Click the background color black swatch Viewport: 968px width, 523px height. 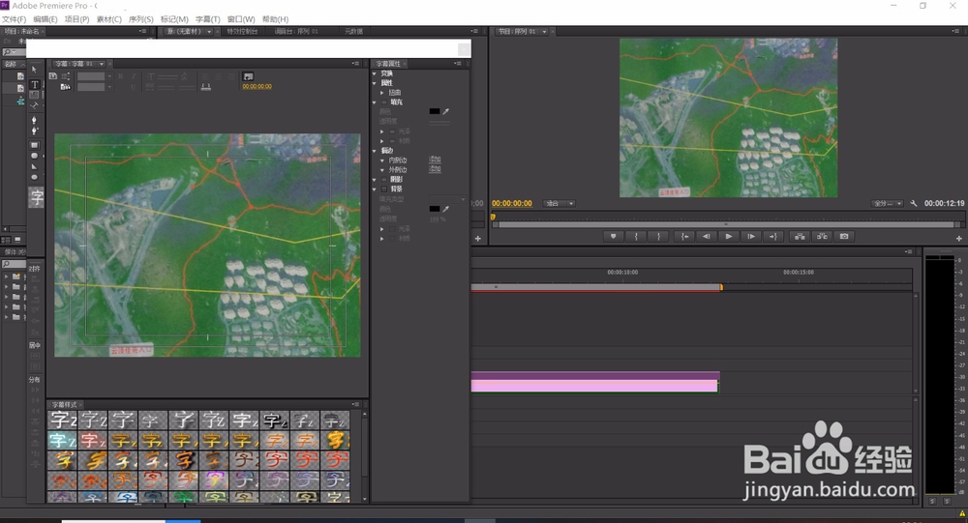coord(435,209)
